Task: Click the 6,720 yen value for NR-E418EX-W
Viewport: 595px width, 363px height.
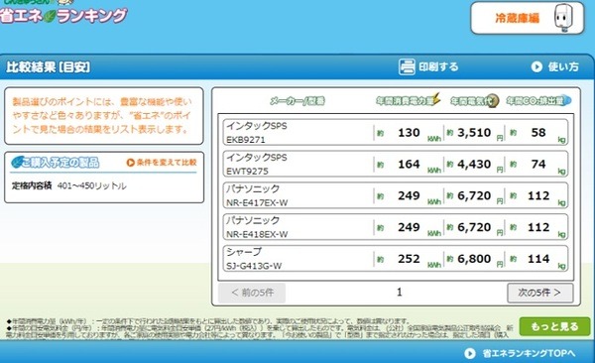Action: coord(474,227)
